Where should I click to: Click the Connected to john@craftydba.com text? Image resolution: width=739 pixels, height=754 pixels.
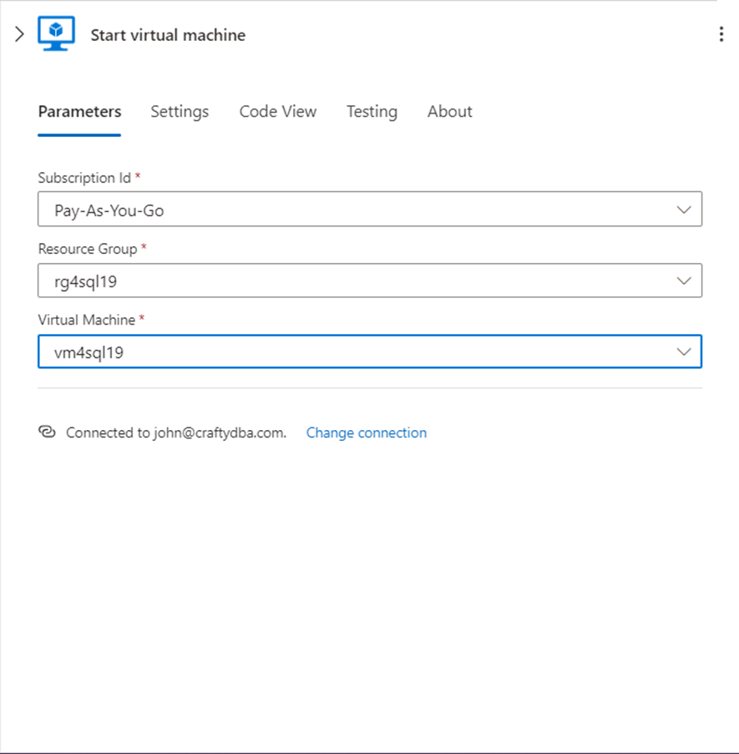tap(176, 433)
